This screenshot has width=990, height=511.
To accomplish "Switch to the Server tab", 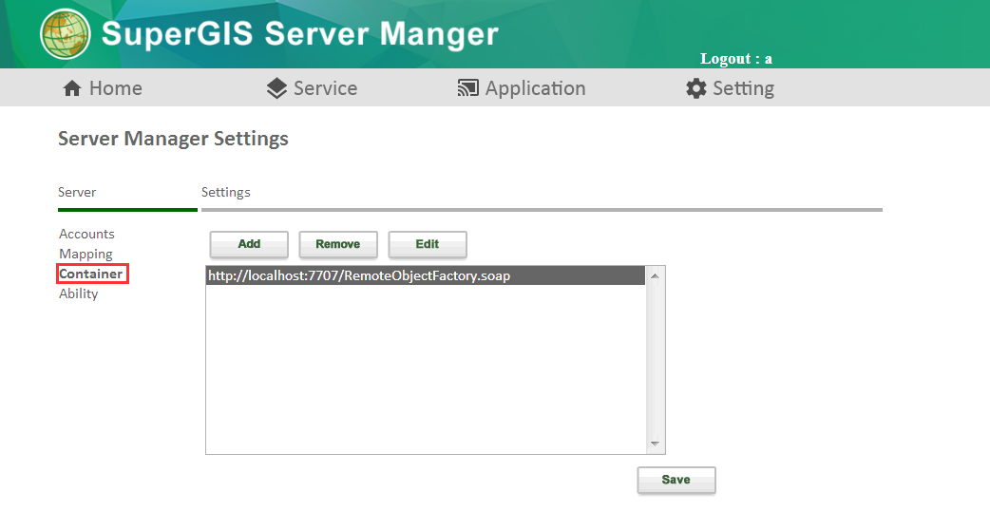I will coord(77,192).
